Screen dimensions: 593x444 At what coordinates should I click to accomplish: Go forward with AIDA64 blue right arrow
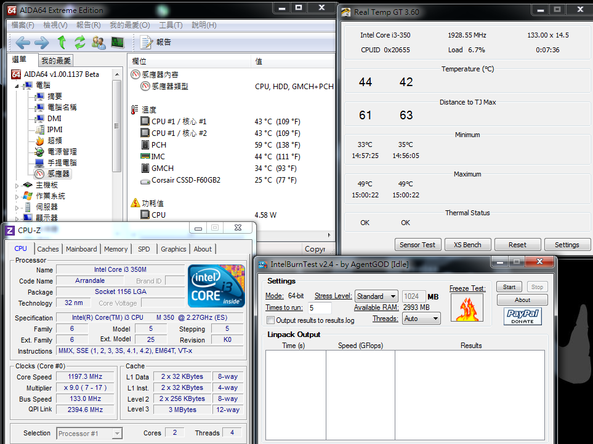(42, 42)
